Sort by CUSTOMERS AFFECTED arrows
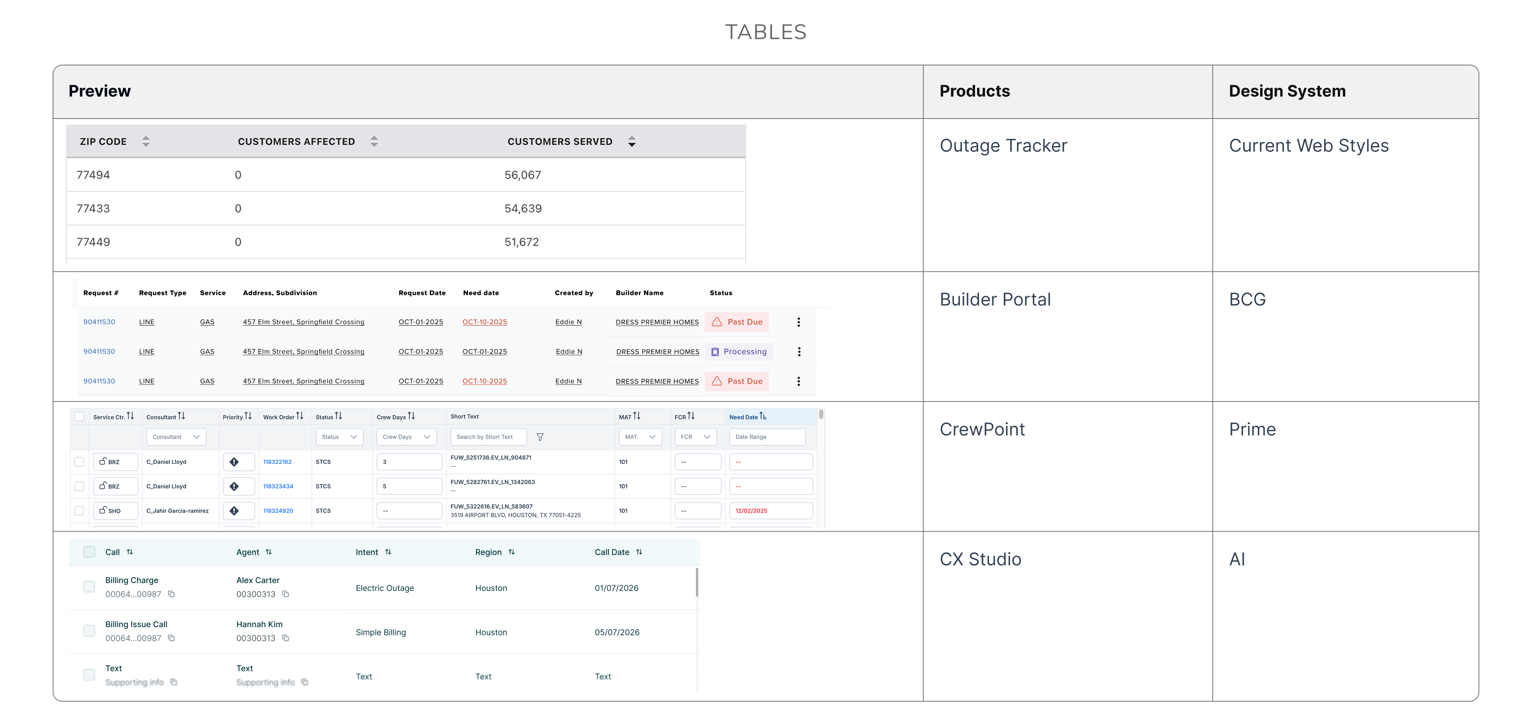Viewport: 1532px width, 720px height. pyautogui.click(x=374, y=141)
